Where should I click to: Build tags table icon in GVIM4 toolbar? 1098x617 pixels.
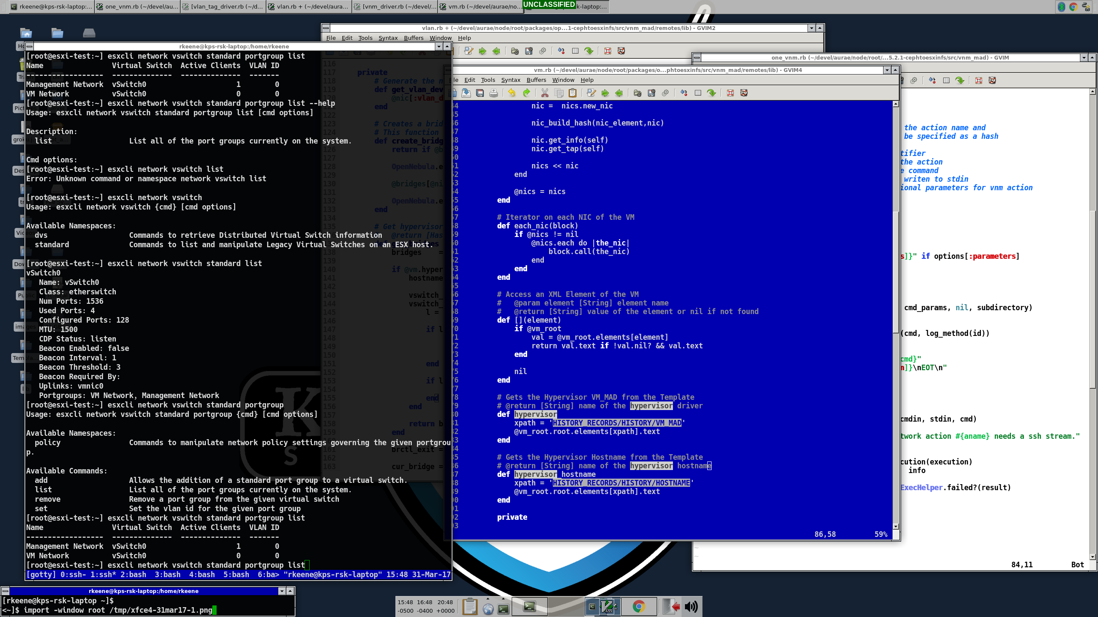[698, 93]
